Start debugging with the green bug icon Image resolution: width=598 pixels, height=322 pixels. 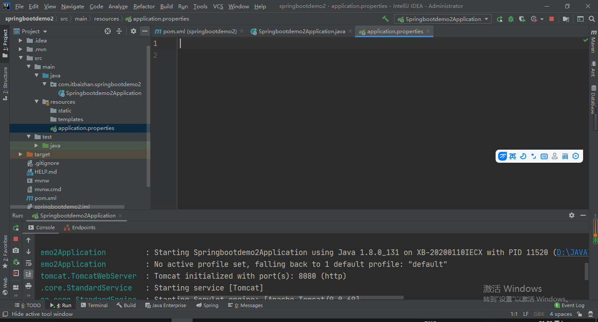(x=511, y=19)
